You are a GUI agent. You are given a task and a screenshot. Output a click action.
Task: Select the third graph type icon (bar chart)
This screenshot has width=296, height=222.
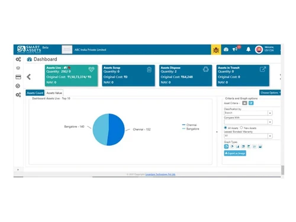pos(237,146)
